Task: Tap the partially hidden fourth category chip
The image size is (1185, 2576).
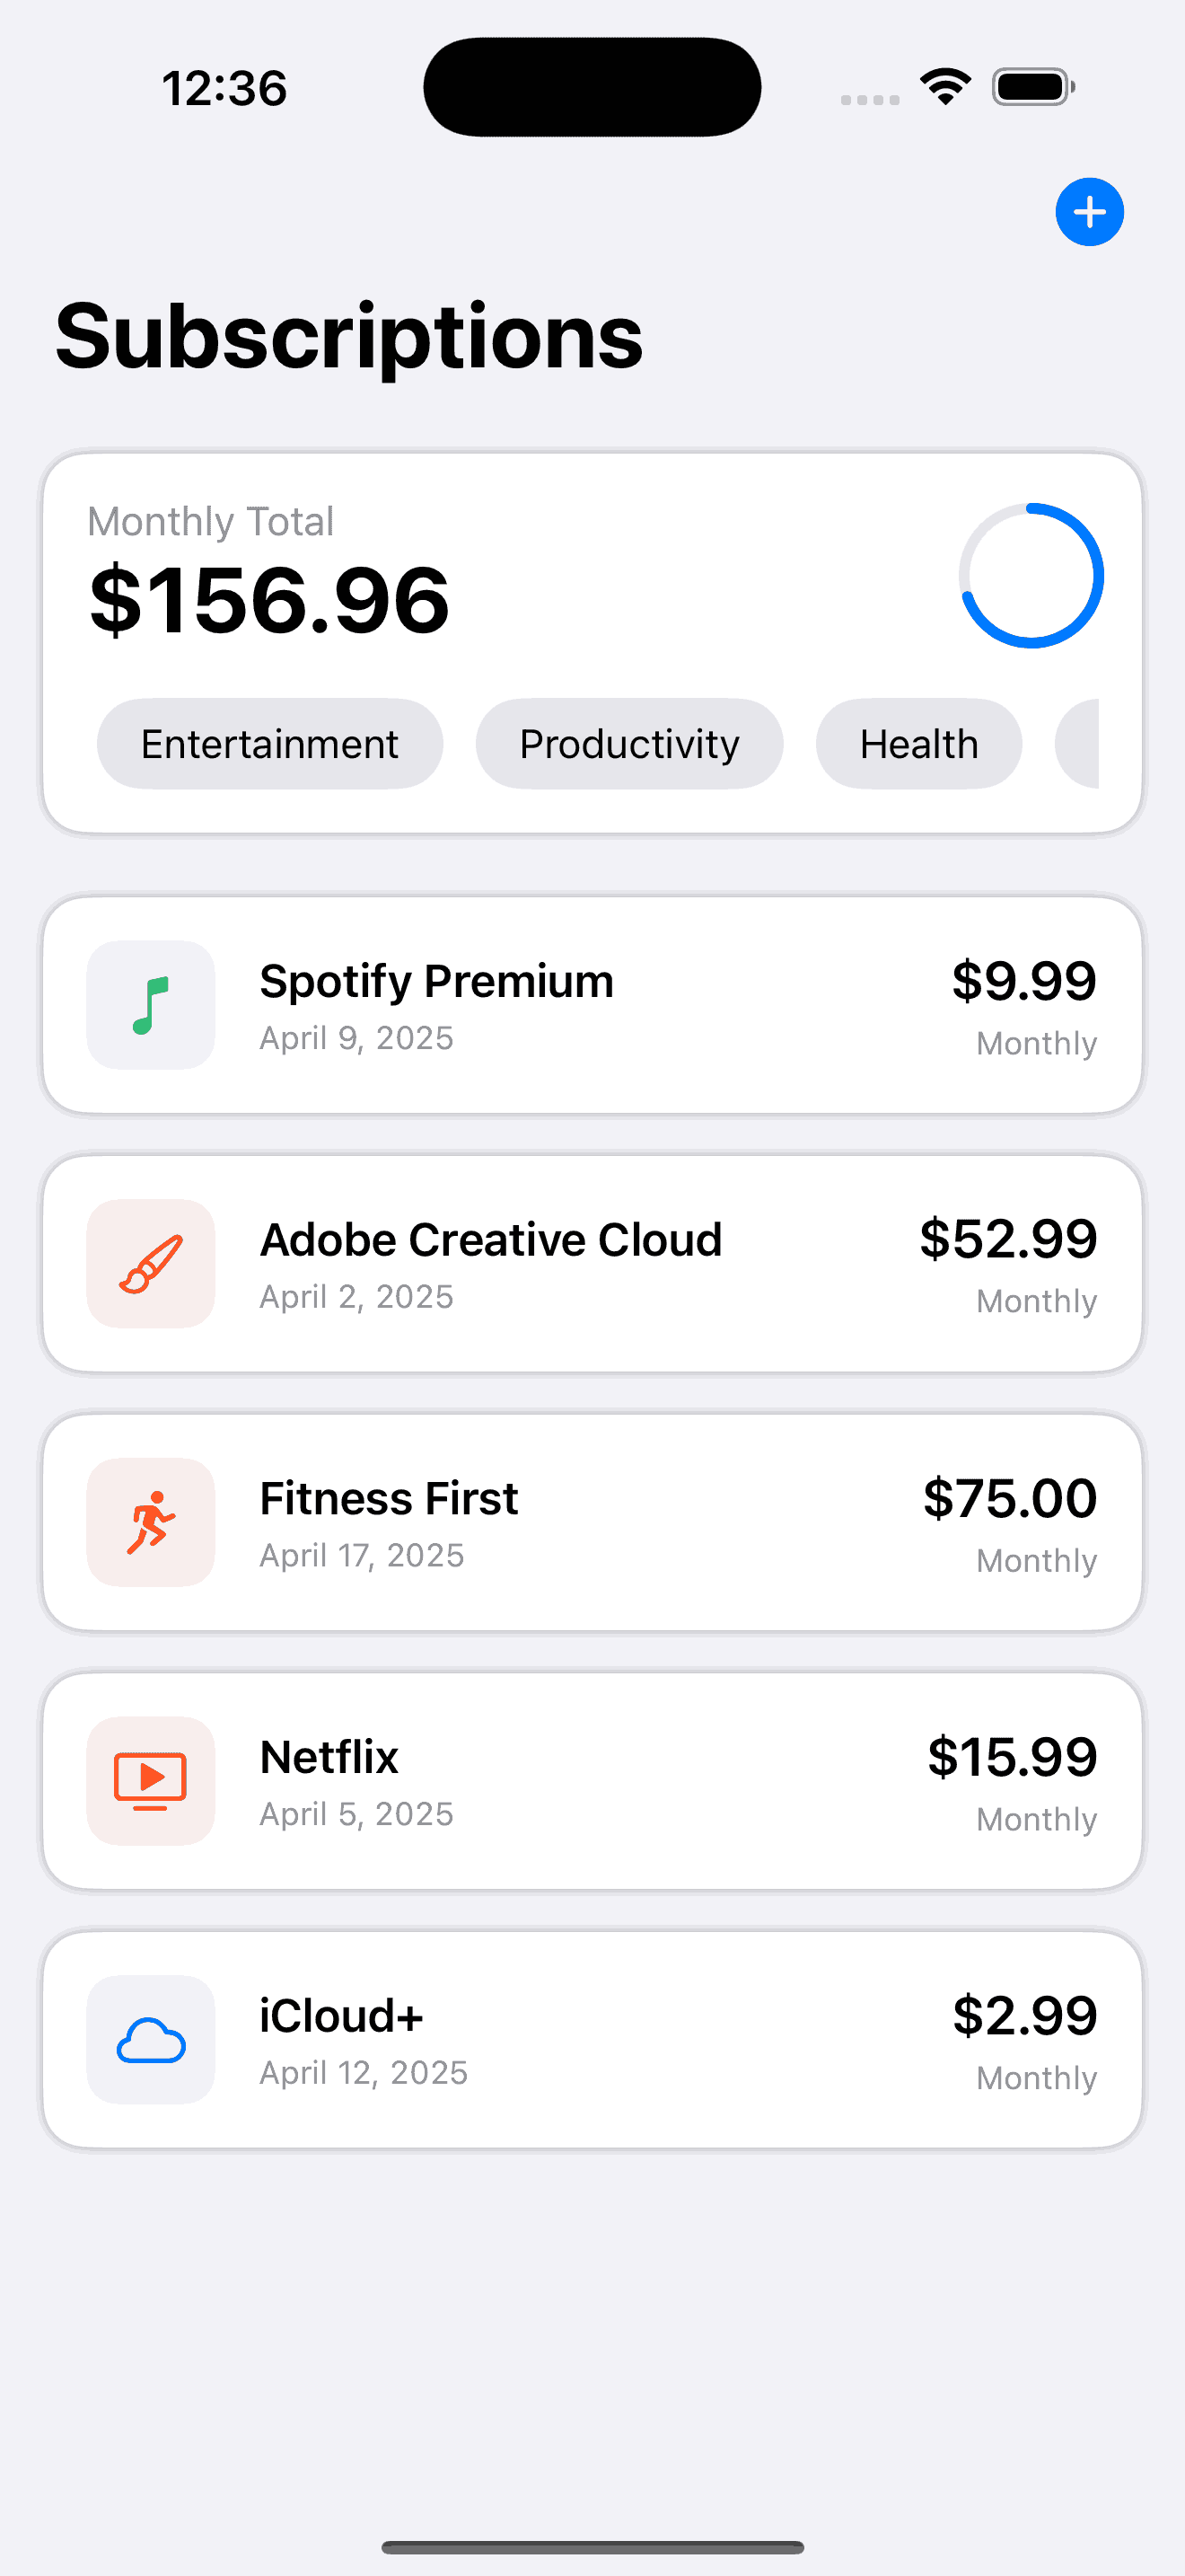Action: coord(1079,744)
